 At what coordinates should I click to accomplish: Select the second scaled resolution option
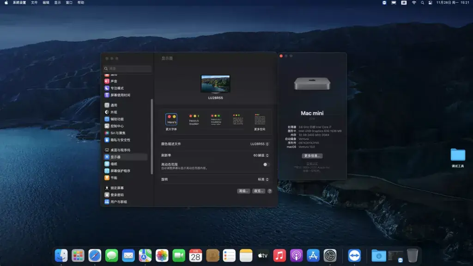click(x=194, y=120)
